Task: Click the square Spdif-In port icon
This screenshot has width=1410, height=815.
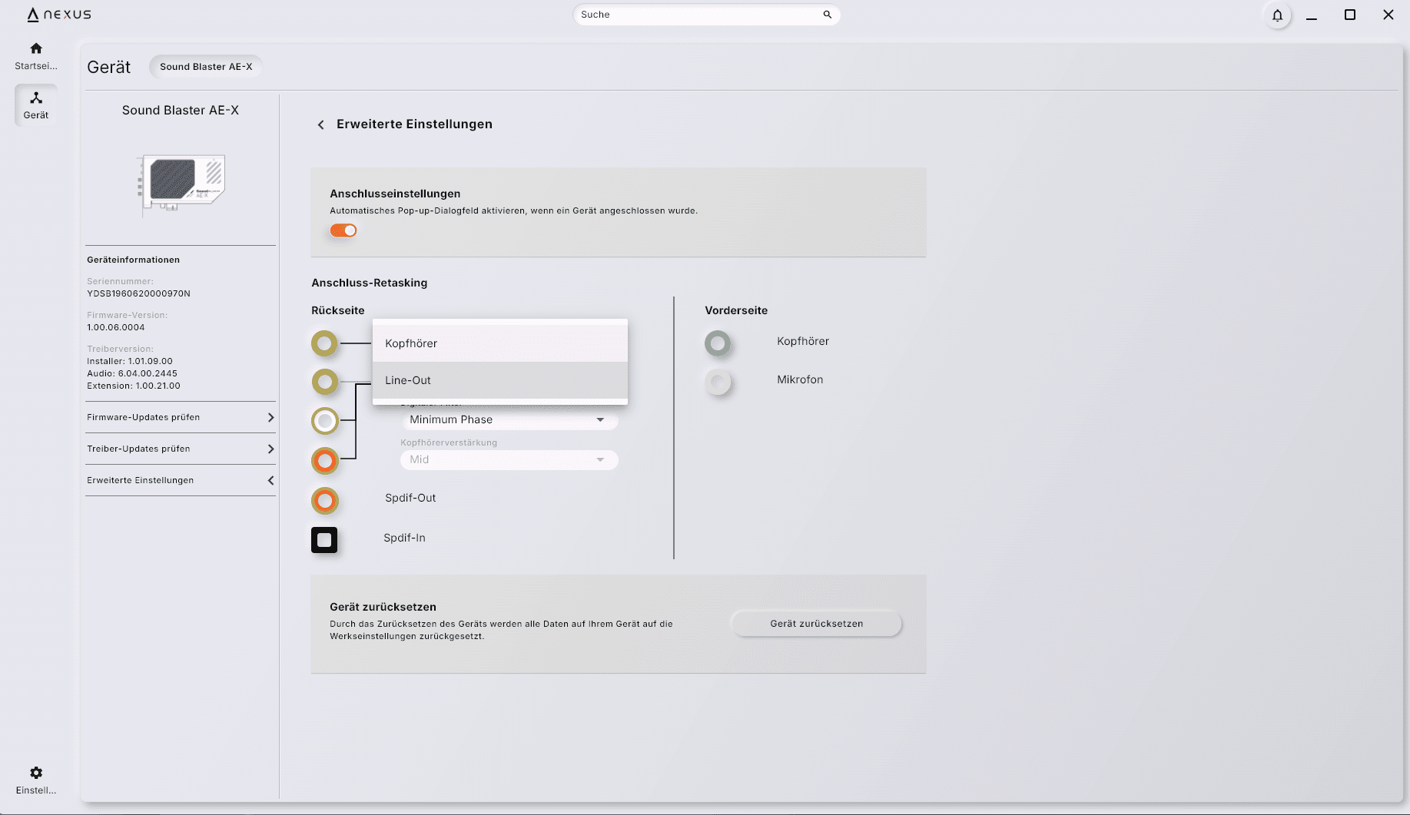Action: (324, 540)
